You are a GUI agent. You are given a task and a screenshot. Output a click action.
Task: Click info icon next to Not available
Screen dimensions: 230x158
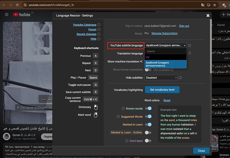[172, 70]
